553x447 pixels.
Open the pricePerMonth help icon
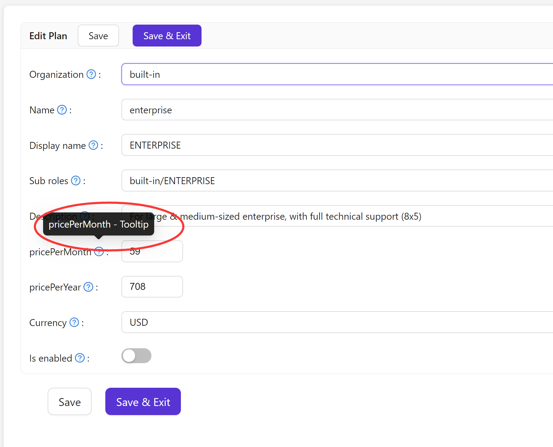[99, 252]
